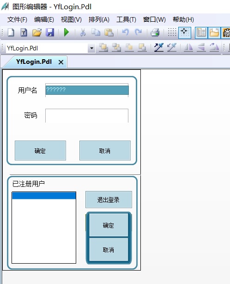Viewport: 230px width, 284px height.
Task: Print using the printer icon
Action: 155,32
